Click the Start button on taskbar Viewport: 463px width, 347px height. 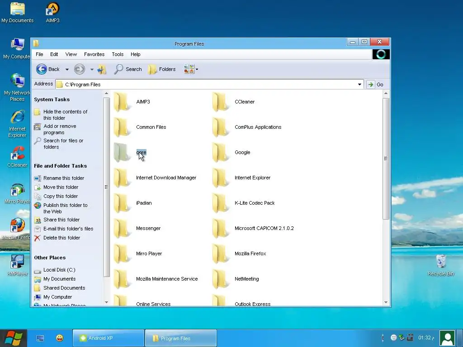[13, 338]
